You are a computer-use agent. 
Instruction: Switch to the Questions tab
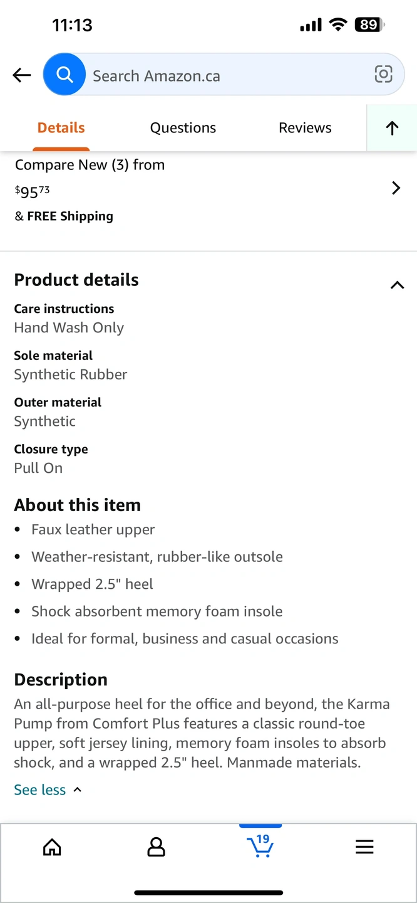click(x=183, y=128)
